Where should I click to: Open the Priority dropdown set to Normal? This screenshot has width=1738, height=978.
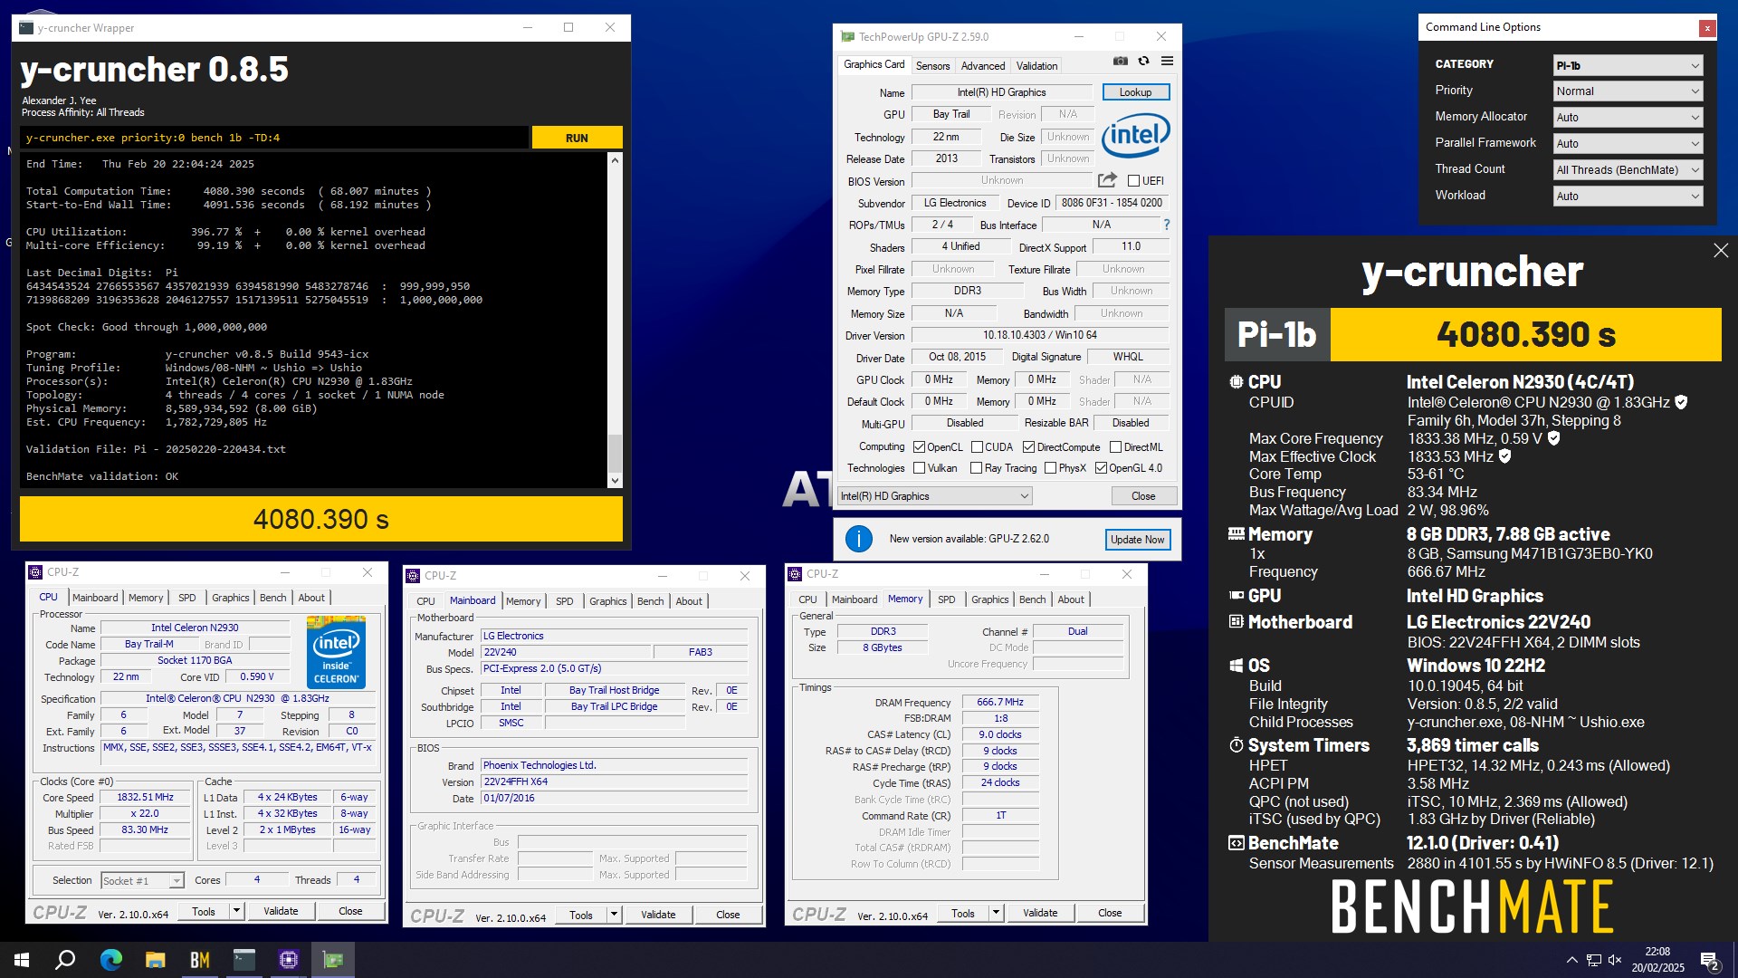point(1628,91)
